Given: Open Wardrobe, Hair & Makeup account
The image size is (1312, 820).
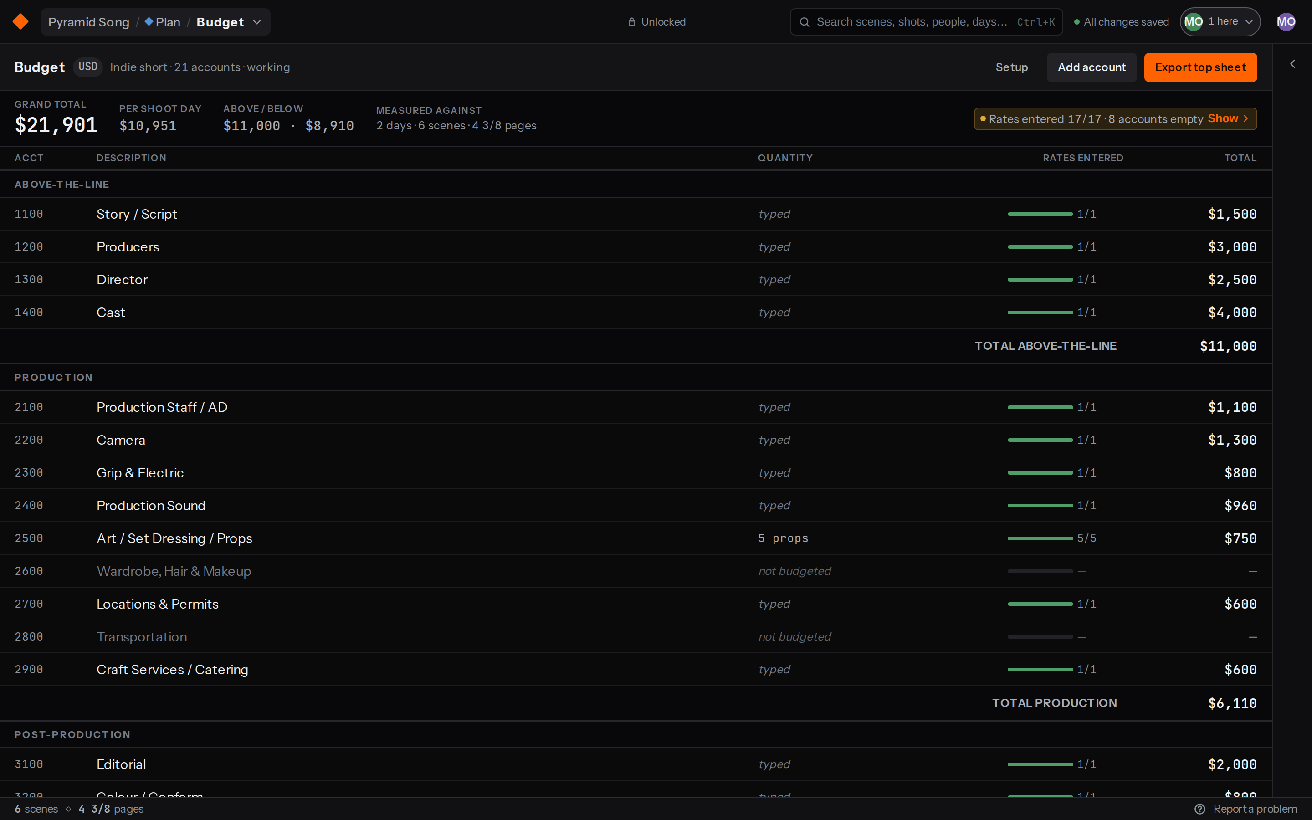Looking at the screenshot, I should point(636,571).
